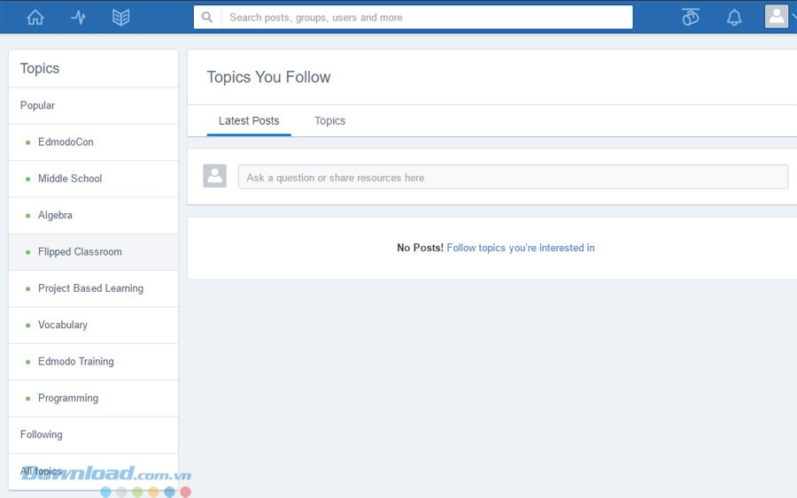Open the messages chat bubbles icon
The width and height of the screenshot is (797, 498).
(x=691, y=17)
